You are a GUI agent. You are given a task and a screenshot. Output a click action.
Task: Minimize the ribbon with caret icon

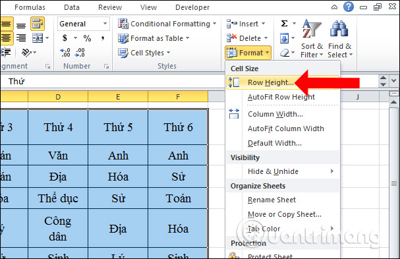(x=334, y=7)
